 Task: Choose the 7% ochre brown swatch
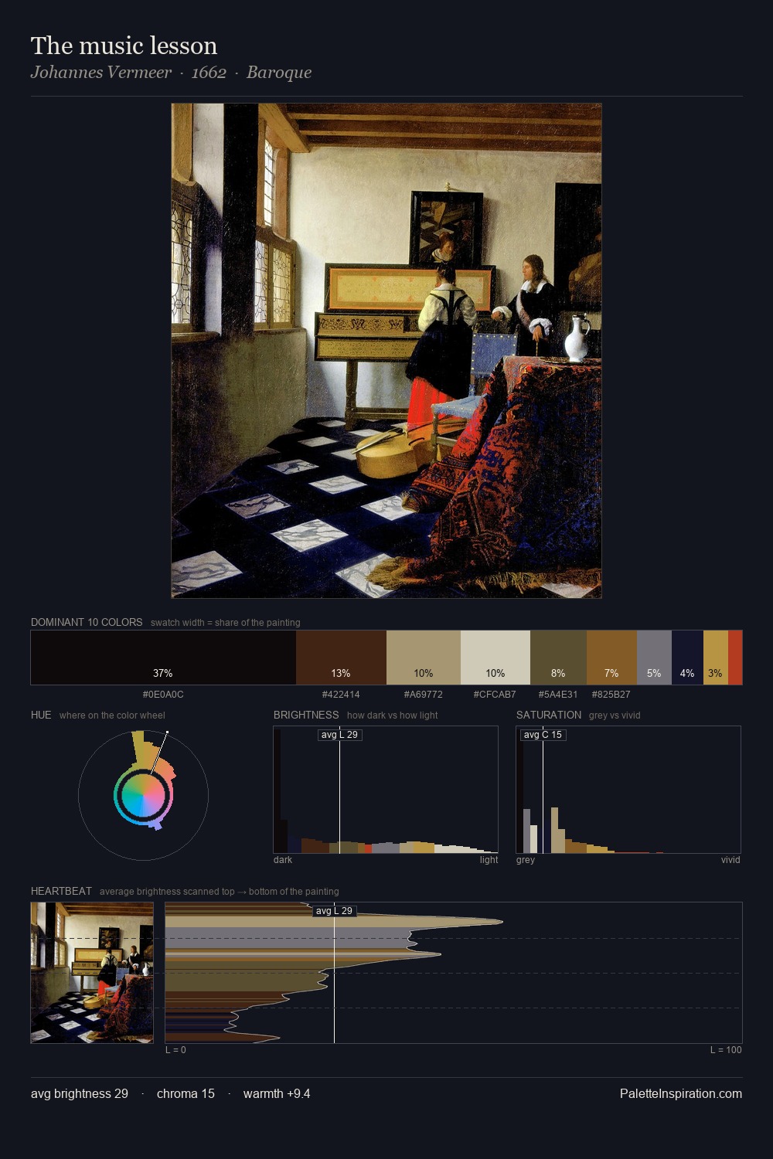pos(611,658)
